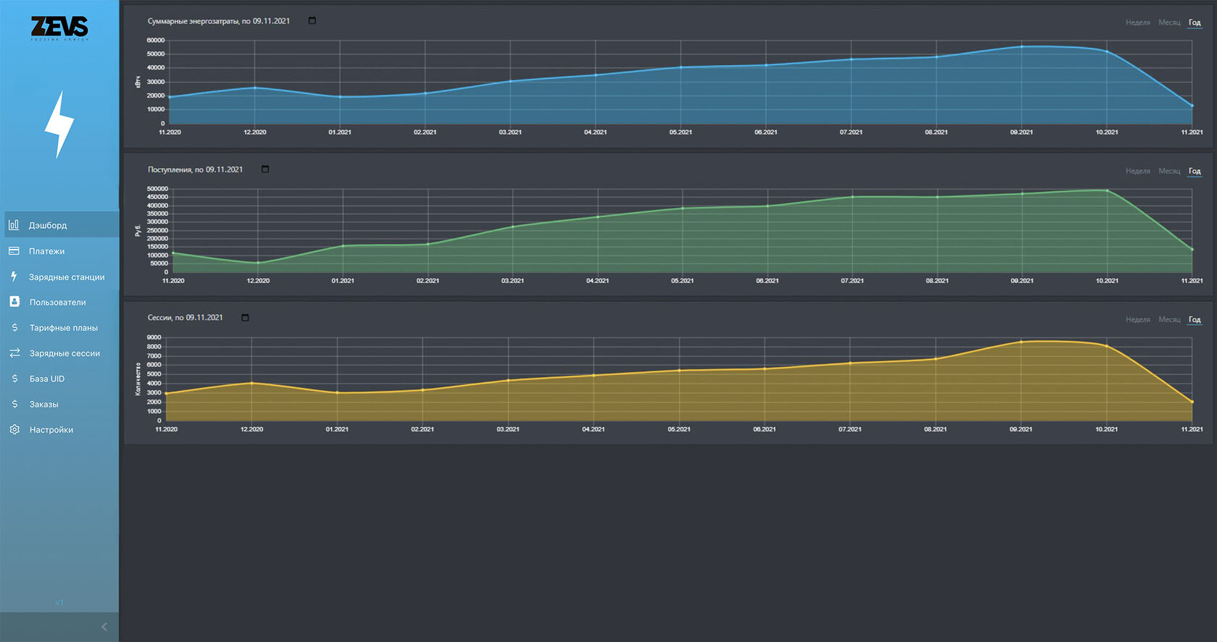The image size is (1217, 642).
Task: Collapse the sidebar with the chevron arrow
Action: pos(104,627)
